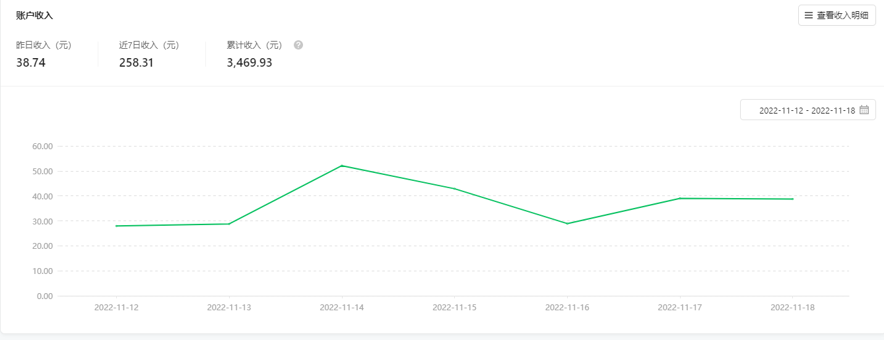Click the date range 2022-11-12 - 2022-11-18 field

pos(807,110)
